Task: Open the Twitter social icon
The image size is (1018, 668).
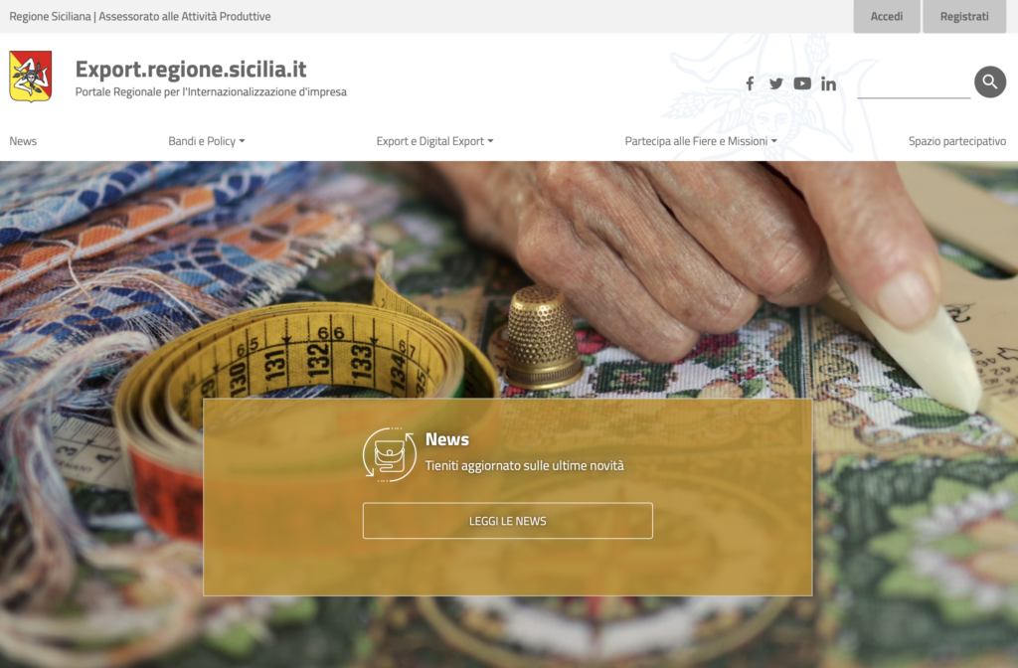Action: (775, 83)
